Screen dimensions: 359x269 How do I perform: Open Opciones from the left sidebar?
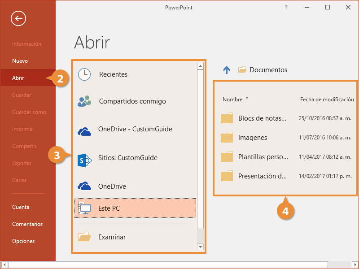23,241
